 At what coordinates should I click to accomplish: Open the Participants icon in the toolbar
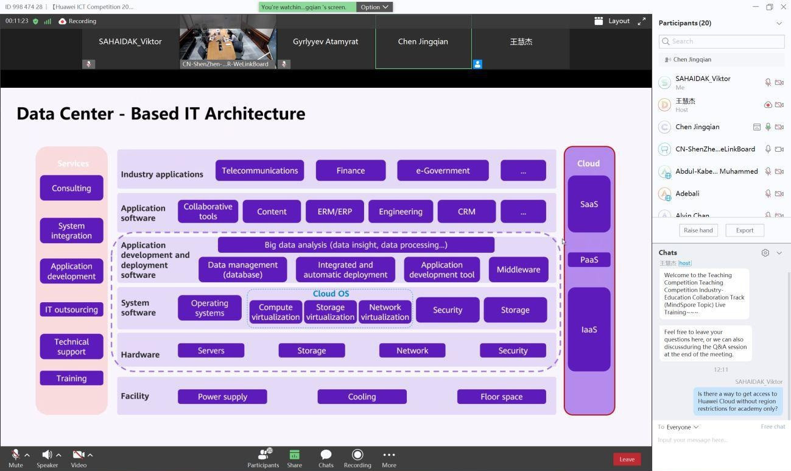[263, 455]
